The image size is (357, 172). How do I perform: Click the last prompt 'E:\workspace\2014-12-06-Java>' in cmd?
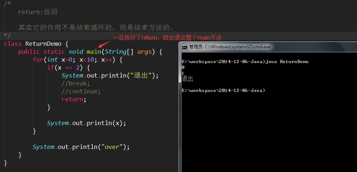click(x=224, y=91)
